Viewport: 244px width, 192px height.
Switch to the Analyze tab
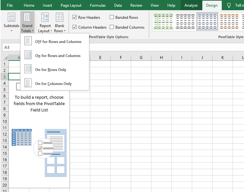(191, 5)
